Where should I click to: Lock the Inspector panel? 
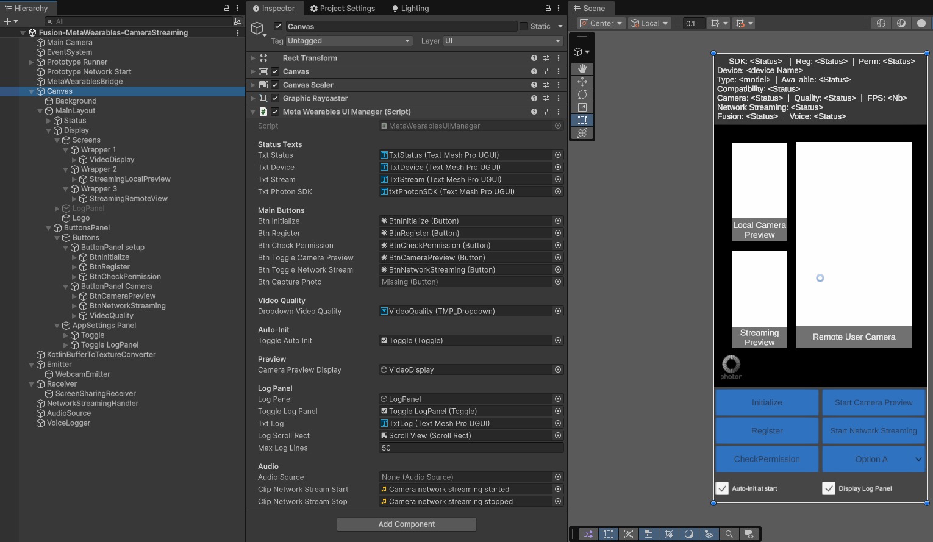click(x=548, y=9)
